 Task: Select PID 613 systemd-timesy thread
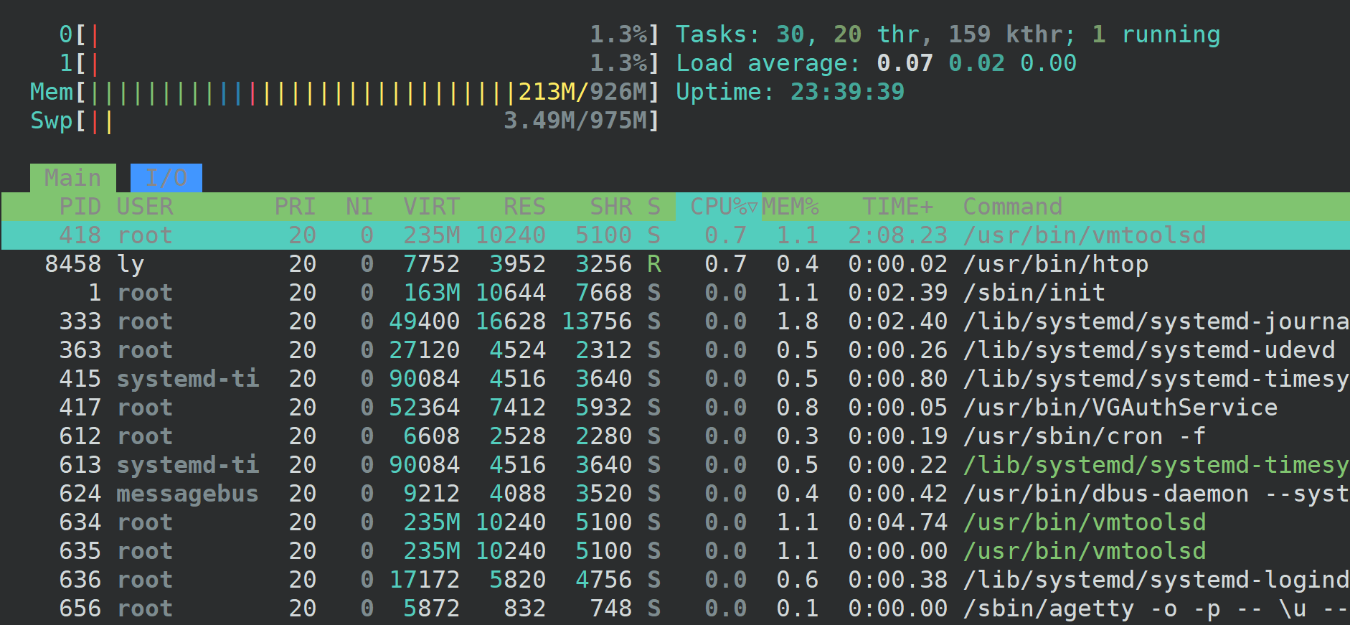point(675,465)
